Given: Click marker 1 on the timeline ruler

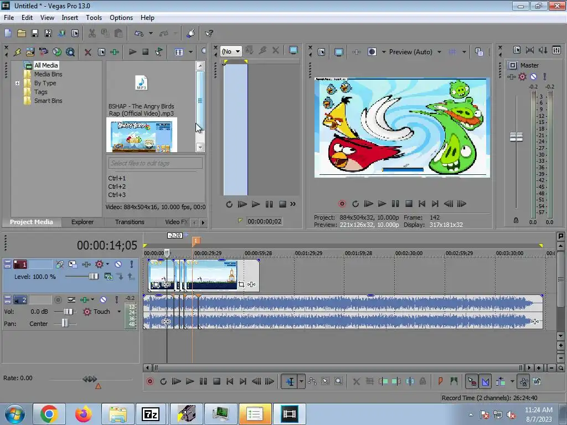Looking at the screenshot, I should 195,241.
